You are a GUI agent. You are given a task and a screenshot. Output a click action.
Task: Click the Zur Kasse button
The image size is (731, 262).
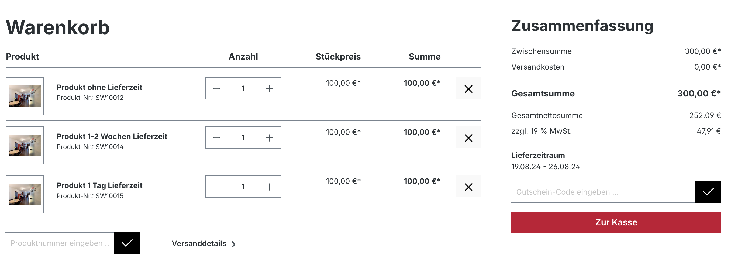click(x=616, y=222)
